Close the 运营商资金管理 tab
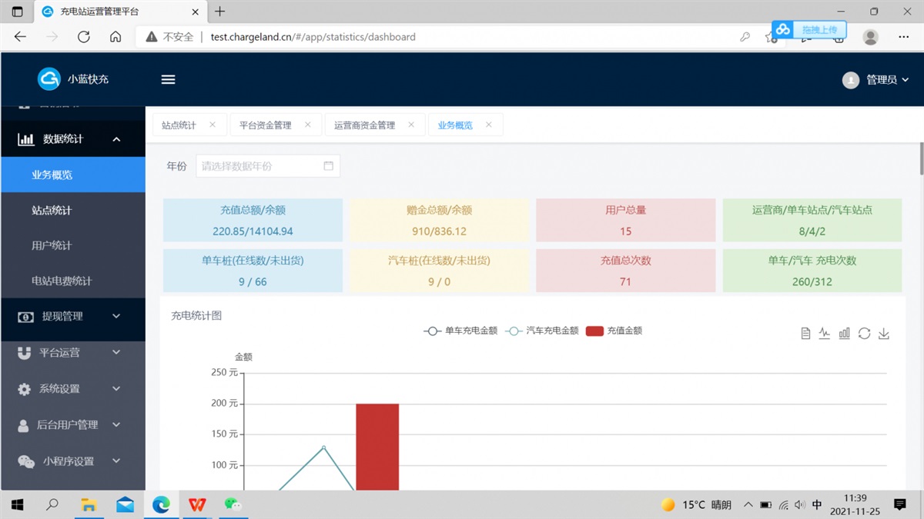Image resolution: width=924 pixels, height=519 pixels. [411, 125]
